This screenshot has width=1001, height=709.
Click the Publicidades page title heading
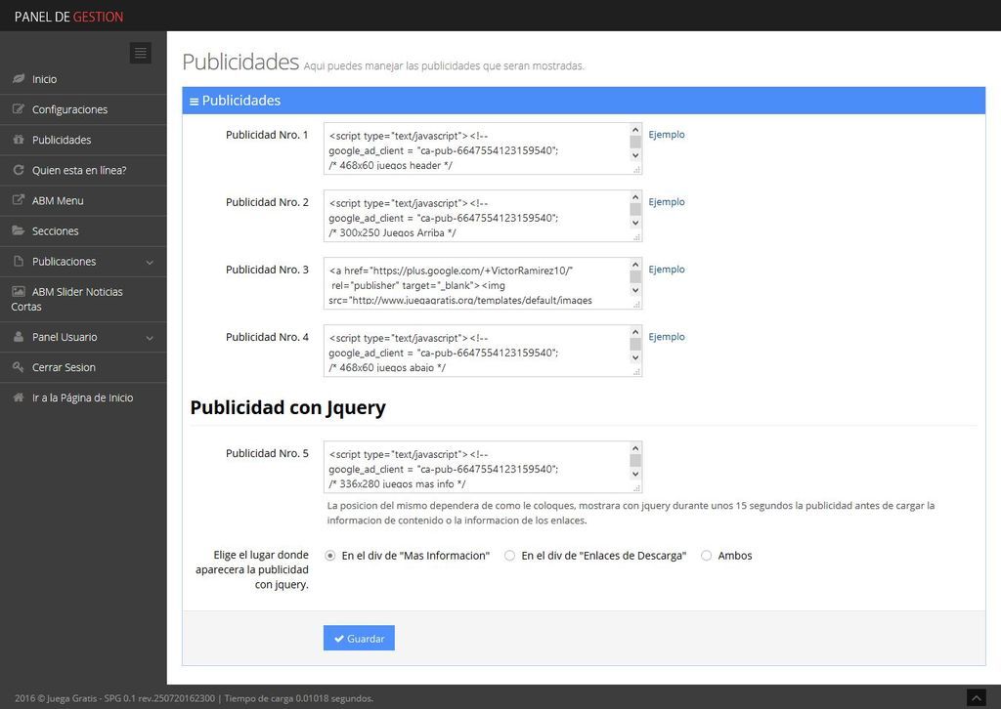(x=240, y=62)
